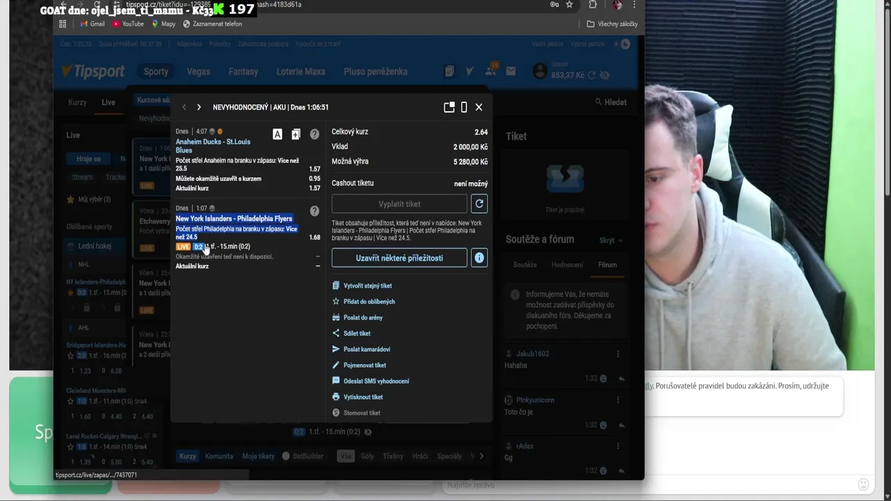Filter markets by 'Góly'
Screen dimensions: 891x501
point(368,456)
